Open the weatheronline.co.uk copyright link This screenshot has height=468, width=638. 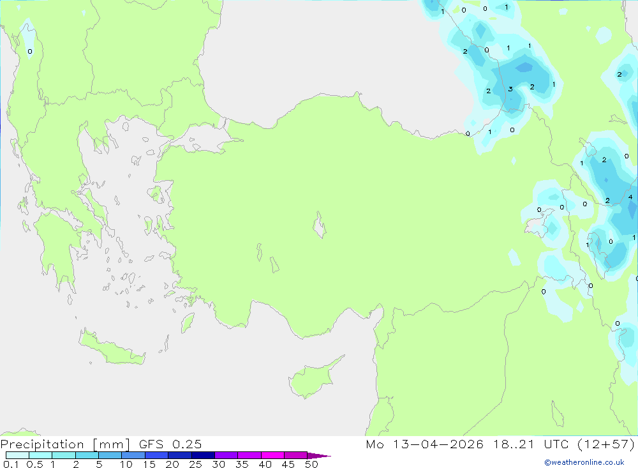coord(584,462)
